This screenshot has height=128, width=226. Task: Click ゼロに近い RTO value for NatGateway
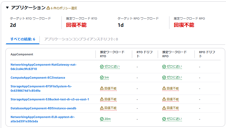[x=112, y=66]
